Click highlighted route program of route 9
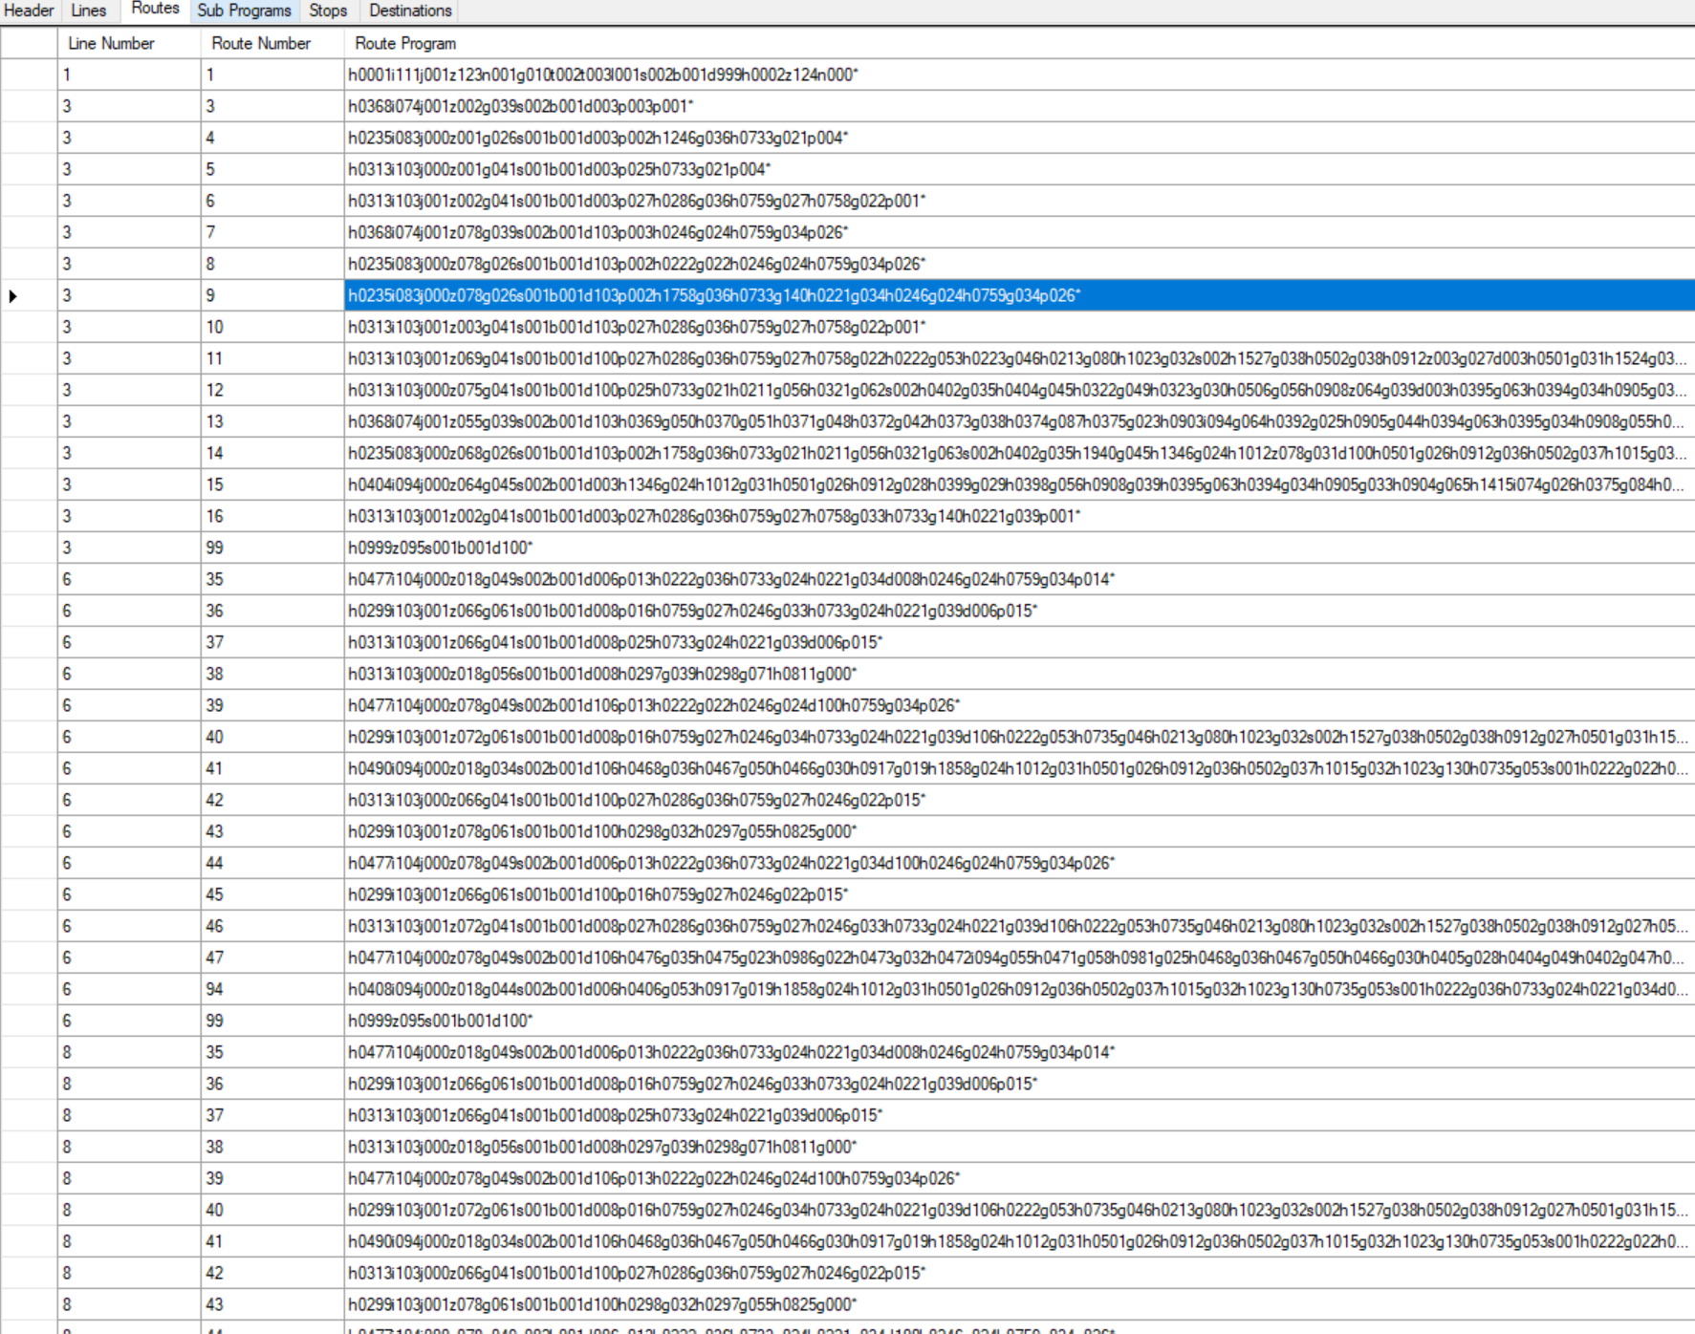 click(x=1019, y=295)
